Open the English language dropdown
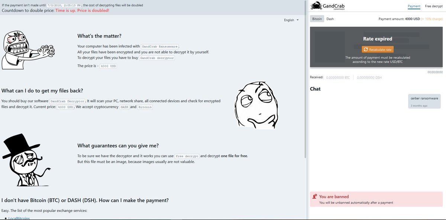This screenshot has width=446, height=220. click(291, 20)
